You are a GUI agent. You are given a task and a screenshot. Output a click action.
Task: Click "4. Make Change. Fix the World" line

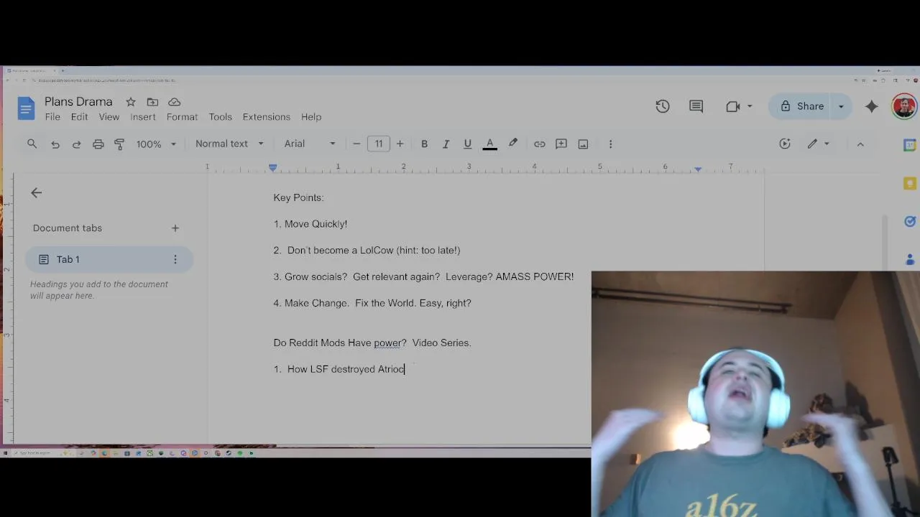tap(372, 304)
